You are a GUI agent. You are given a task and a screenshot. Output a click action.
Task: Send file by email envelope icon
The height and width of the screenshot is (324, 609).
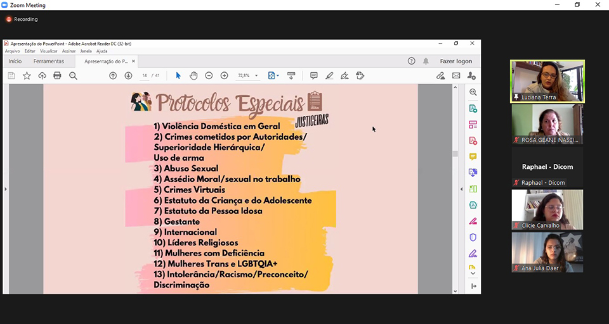(x=455, y=76)
